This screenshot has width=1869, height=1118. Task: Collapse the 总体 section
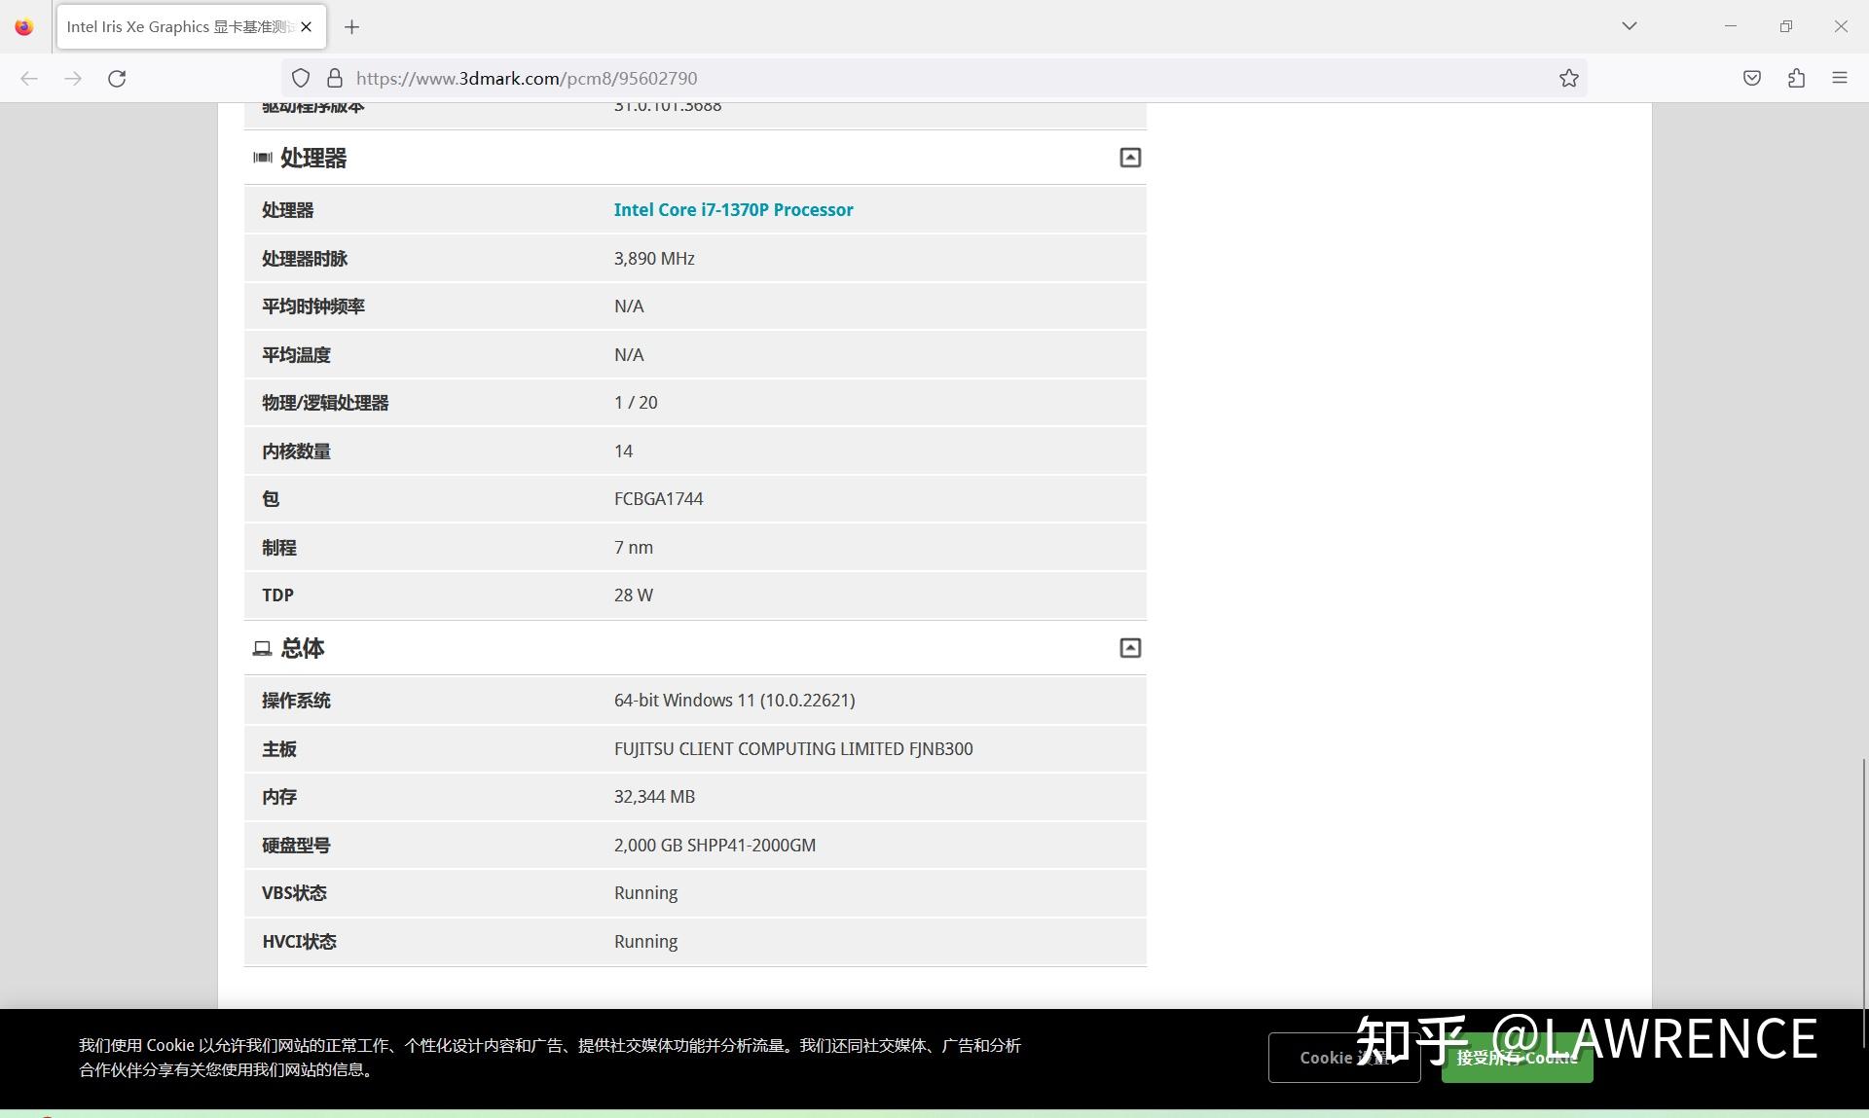pyautogui.click(x=1129, y=648)
